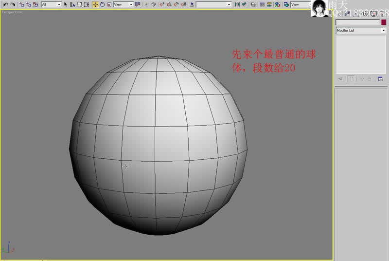Open the Named Selection Sets dropdown

tap(214, 4)
